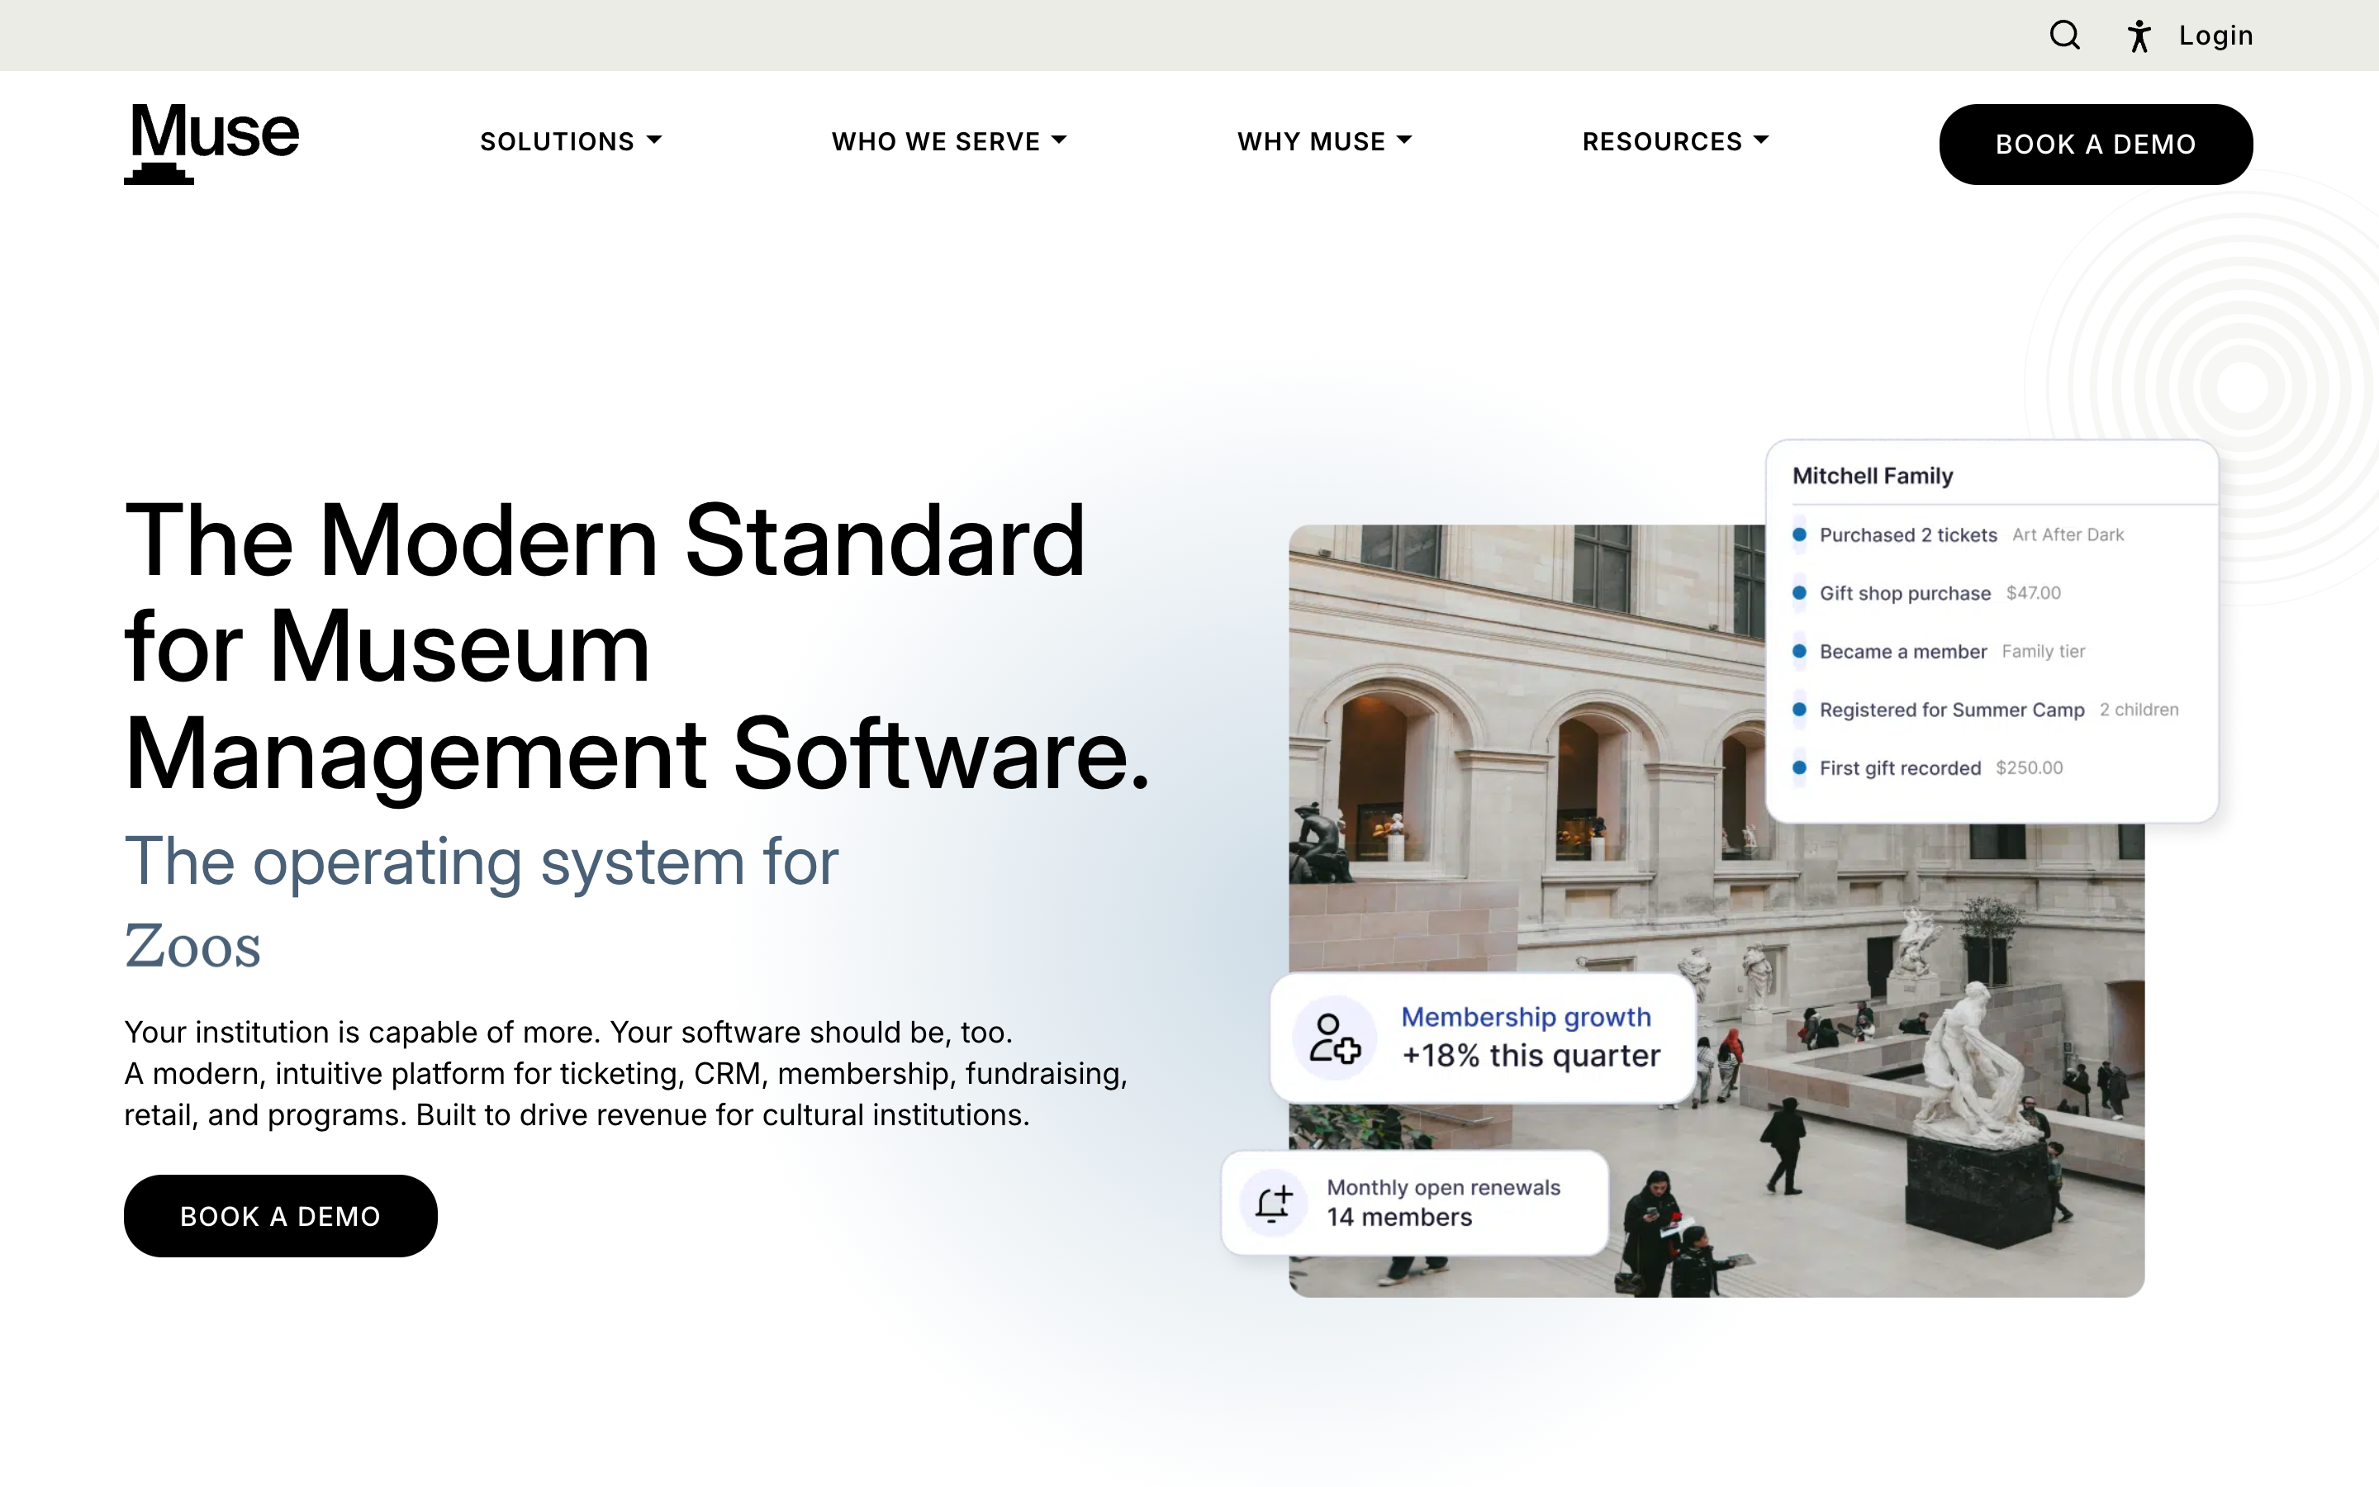The height and width of the screenshot is (1487, 2379).
Task: Click 'Registered for Summer Camp' entry
Action: pos(1951,710)
